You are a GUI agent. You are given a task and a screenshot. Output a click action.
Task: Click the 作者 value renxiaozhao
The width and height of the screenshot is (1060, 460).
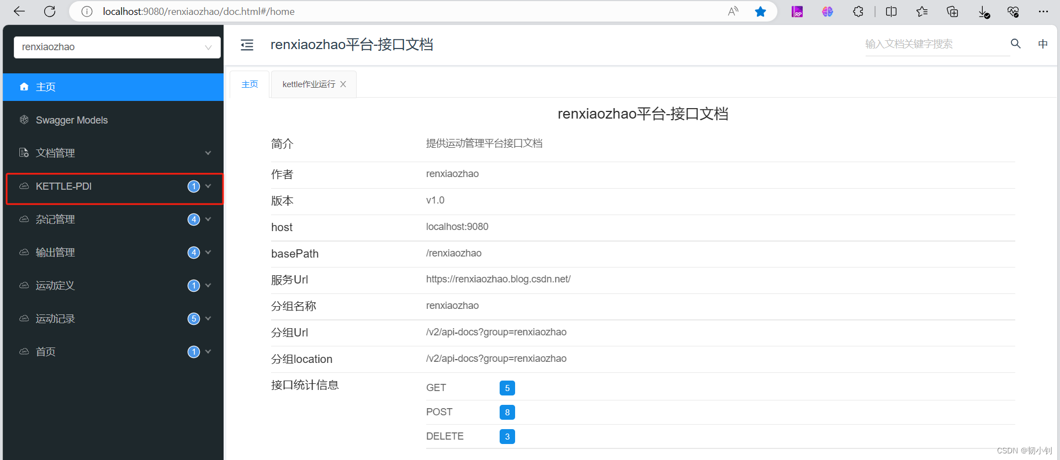(x=452, y=174)
